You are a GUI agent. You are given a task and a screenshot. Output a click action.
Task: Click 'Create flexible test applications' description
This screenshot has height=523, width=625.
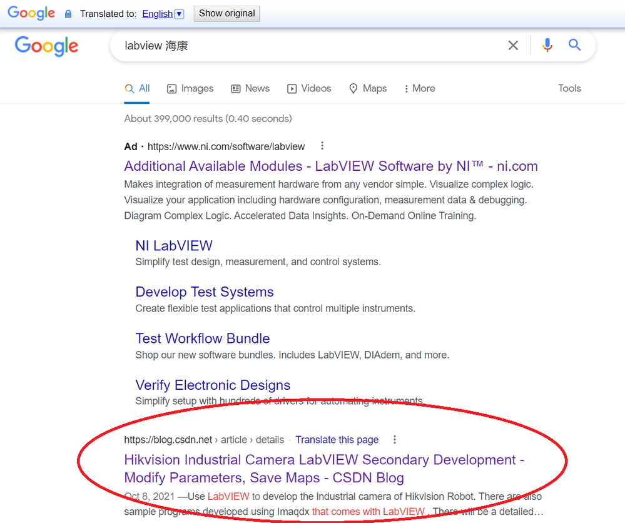pyautogui.click(x=275, y=308)
